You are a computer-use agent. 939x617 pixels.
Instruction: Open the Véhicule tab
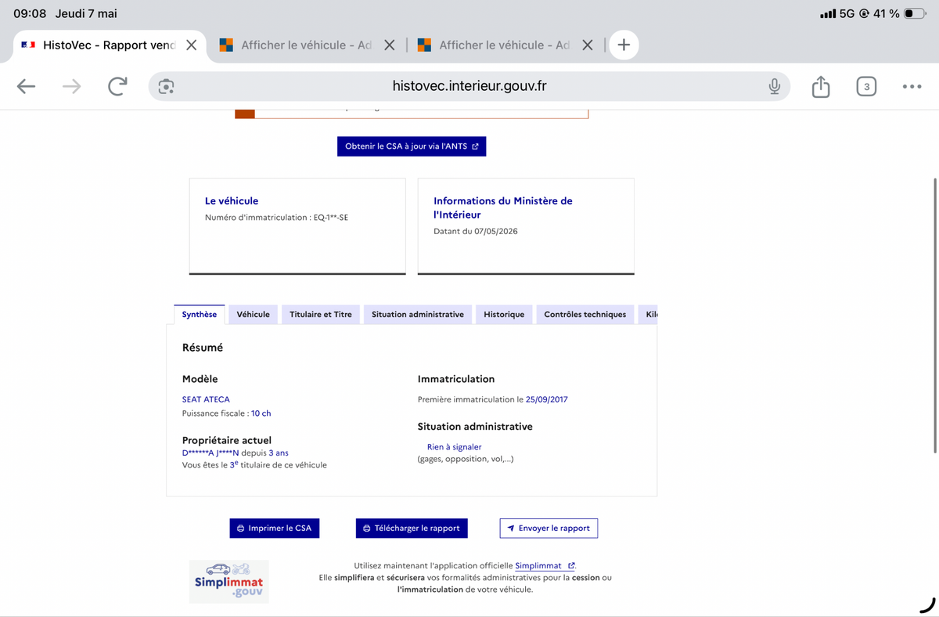tap(253, 315)
